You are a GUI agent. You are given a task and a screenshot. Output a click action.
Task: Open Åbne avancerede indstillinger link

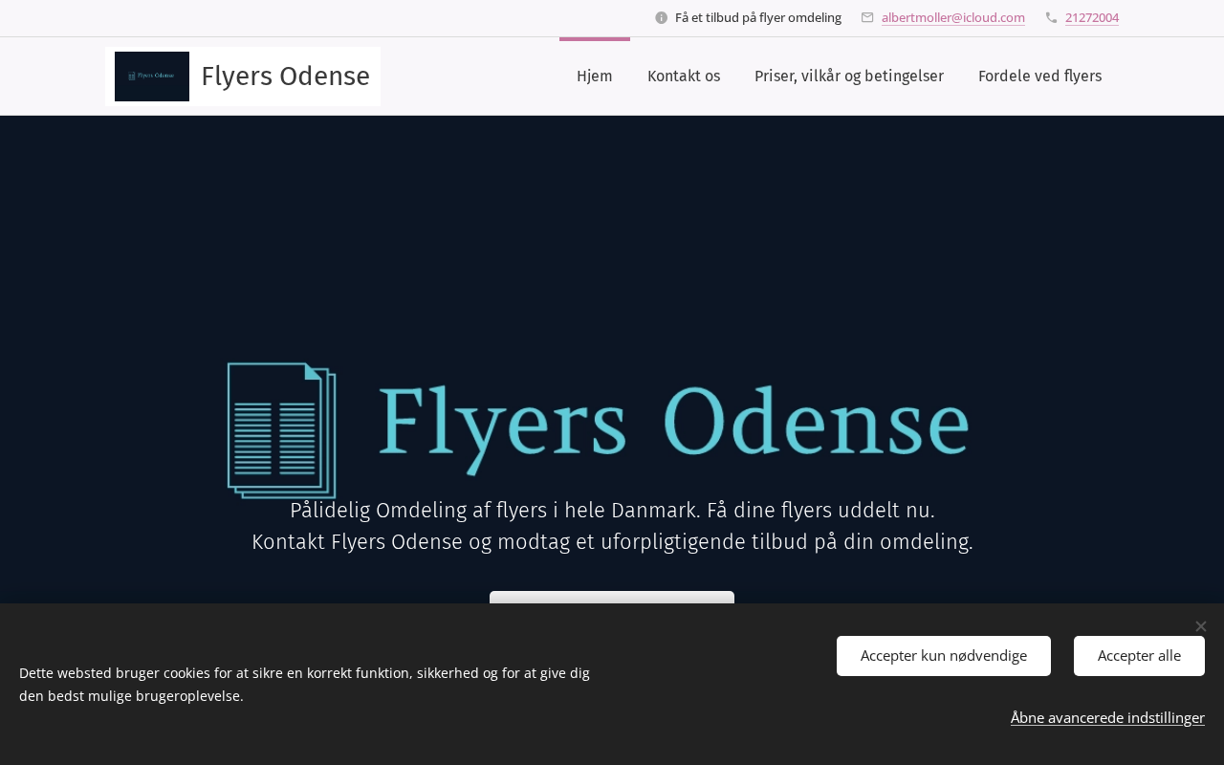tap(1107, 717)
